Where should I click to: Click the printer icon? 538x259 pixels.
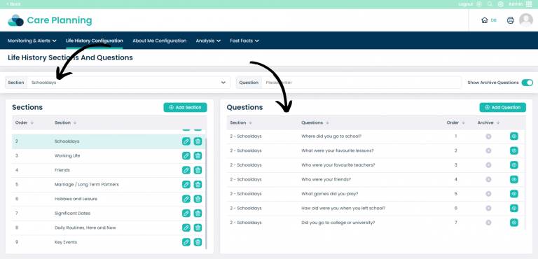(x=511, y=20)
